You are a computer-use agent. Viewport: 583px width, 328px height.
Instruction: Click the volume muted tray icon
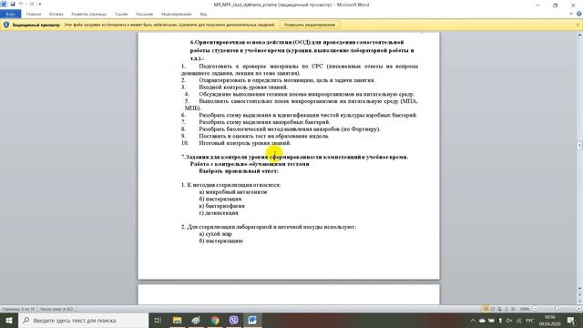tap(509, 321)
